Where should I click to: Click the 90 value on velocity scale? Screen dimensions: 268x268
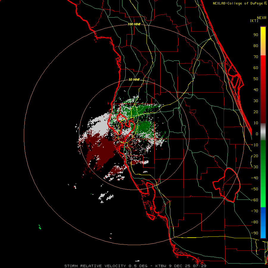(256, 35)
